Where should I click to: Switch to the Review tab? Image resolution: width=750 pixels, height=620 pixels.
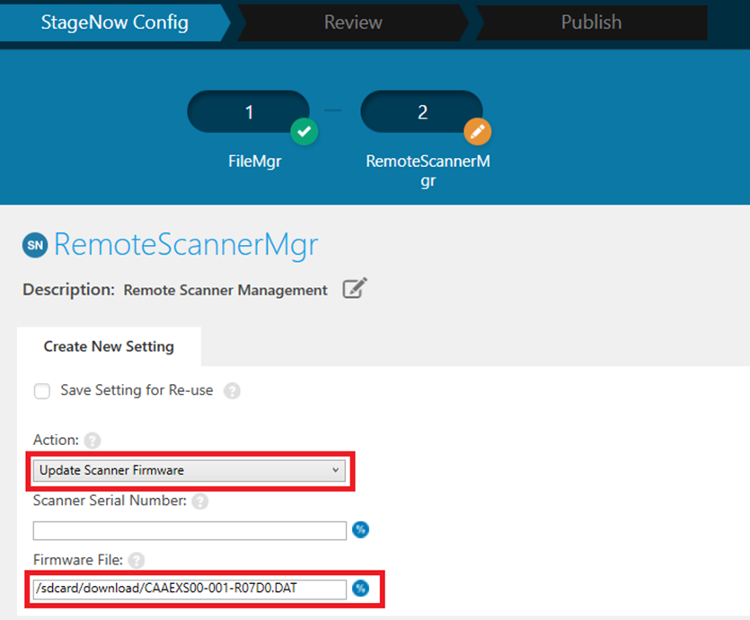point(353,22)
